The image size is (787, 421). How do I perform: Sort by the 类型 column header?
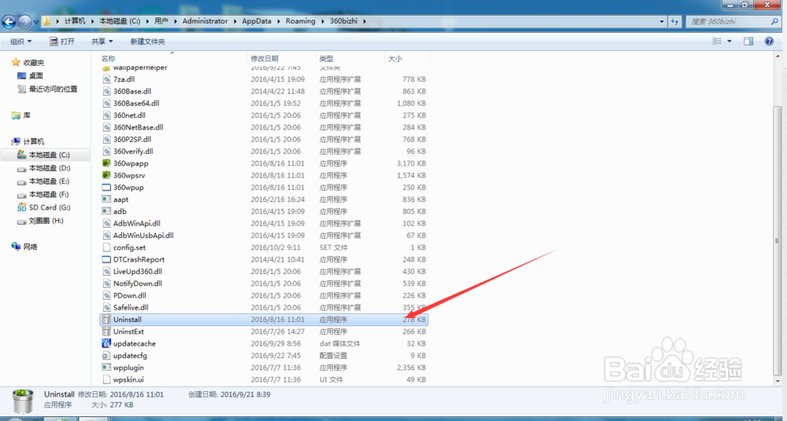[x=327, y=59]
